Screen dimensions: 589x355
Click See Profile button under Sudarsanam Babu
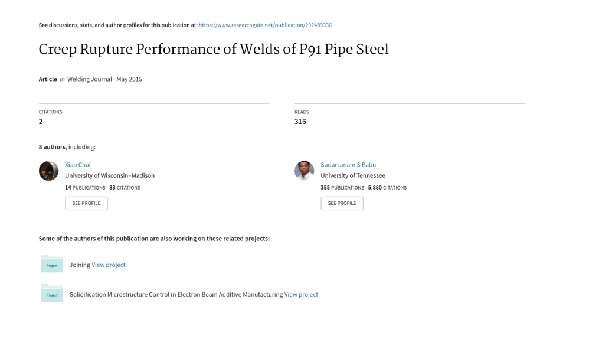coord(342,203)
